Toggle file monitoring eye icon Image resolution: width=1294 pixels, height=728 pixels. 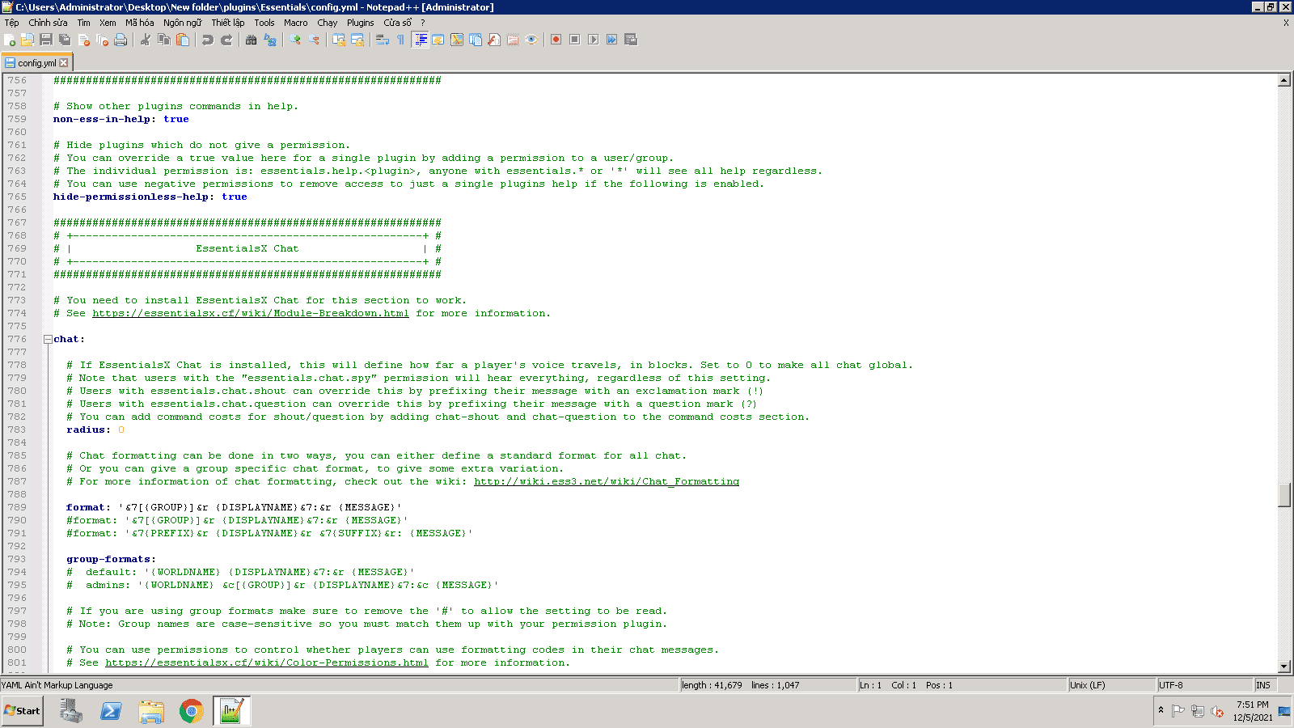click(531, 40)
